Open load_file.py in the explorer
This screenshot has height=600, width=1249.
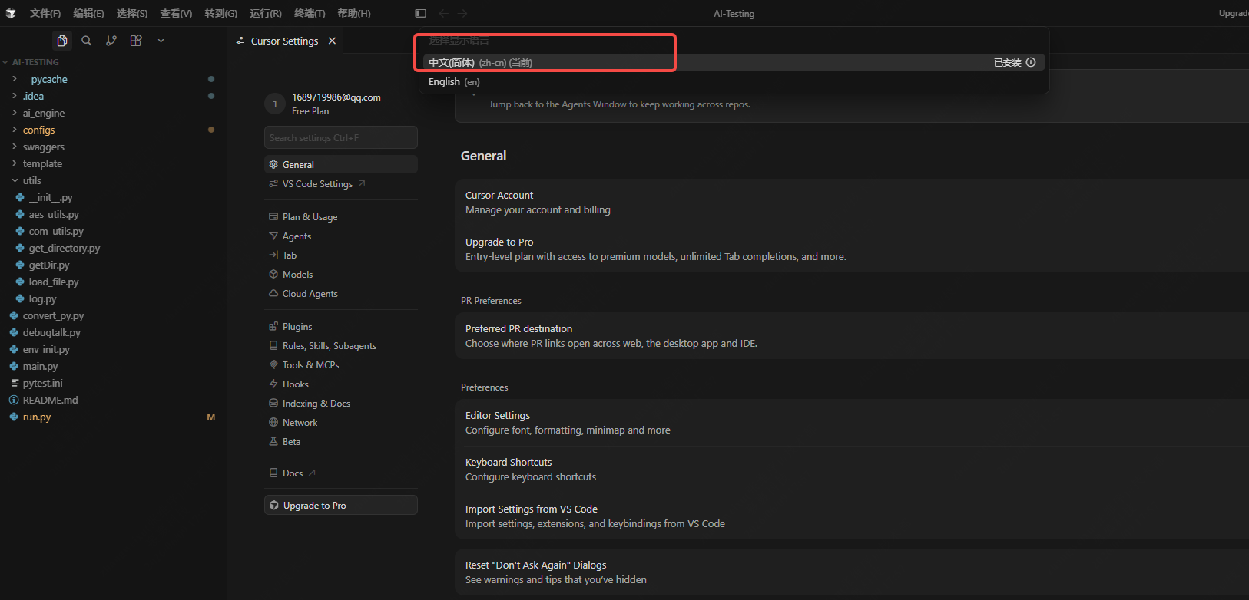(113, 282)
